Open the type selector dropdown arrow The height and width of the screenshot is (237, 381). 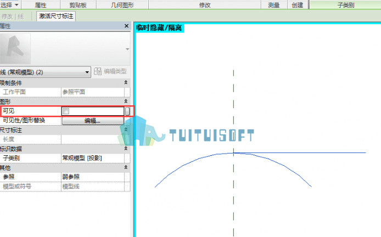click(127, 49)
